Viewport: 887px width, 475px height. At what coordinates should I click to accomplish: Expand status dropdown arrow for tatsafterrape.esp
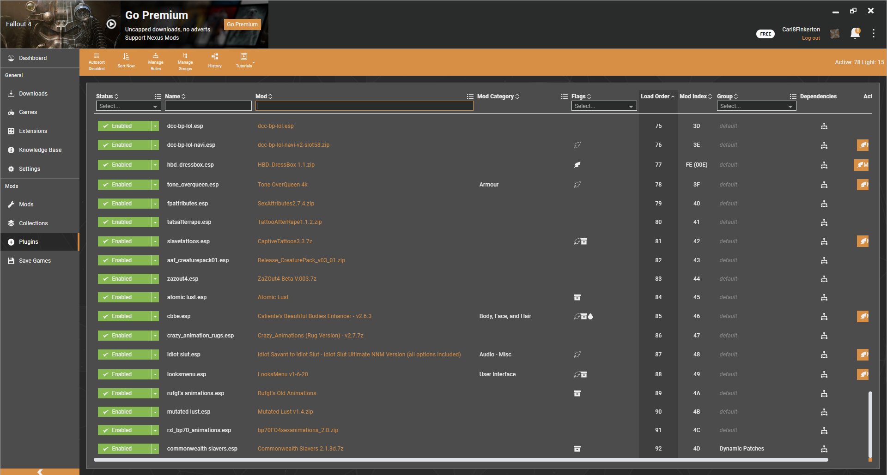tap(155, 222)
